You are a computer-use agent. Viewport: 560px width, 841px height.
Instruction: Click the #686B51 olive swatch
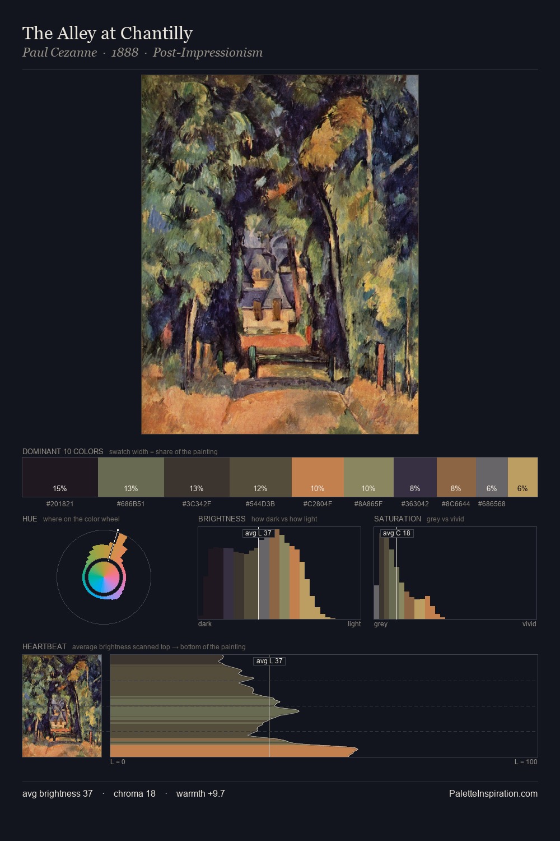131,477
